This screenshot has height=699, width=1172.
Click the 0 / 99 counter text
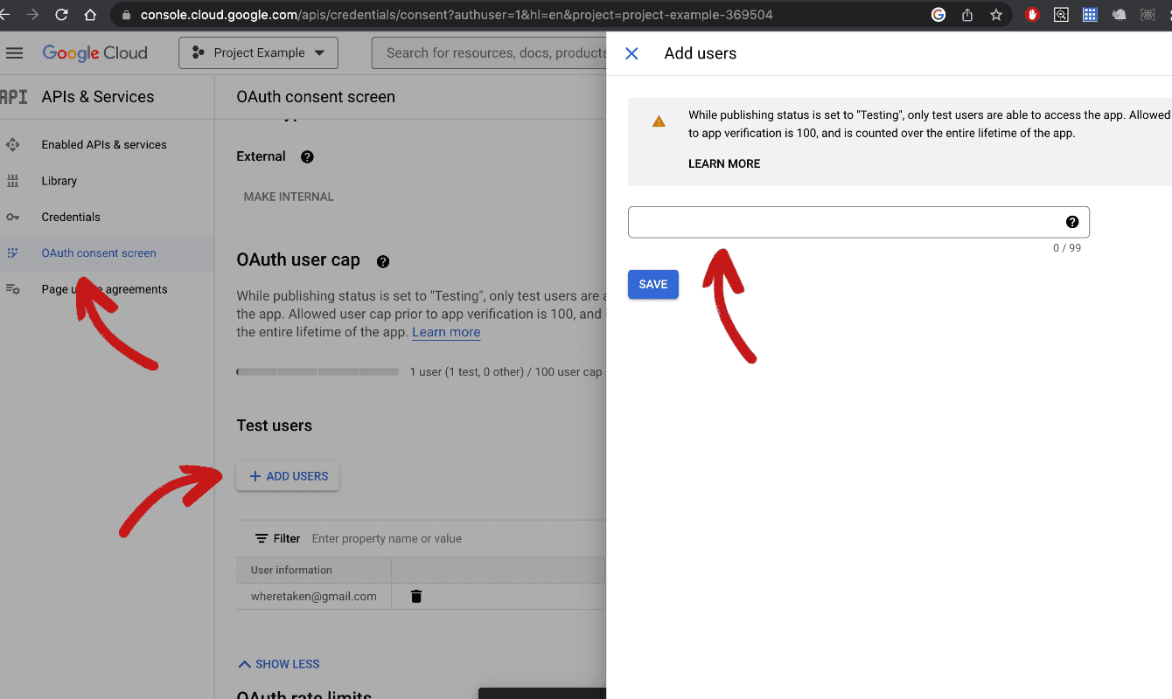1067,248
